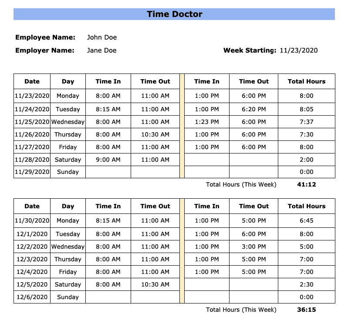Select the Date column header in first table
358x320 pixels.
32,81
